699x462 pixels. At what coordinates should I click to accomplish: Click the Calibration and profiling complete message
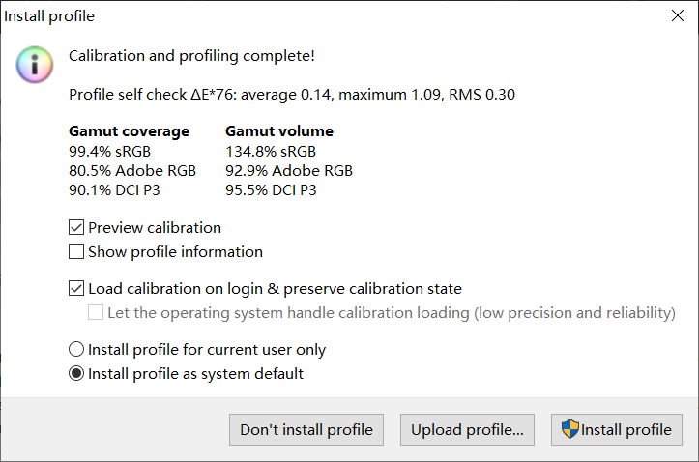191,56
